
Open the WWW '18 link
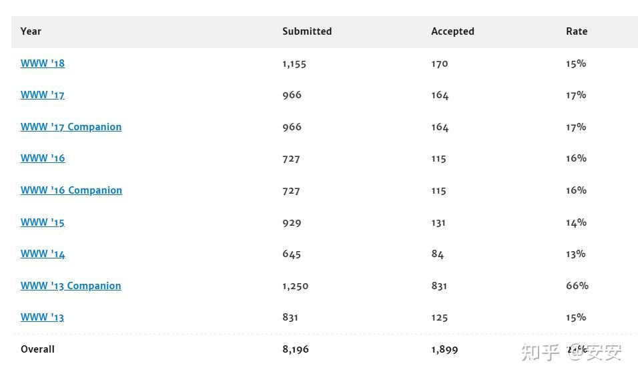pyautogui.click(x=43, y=63)
